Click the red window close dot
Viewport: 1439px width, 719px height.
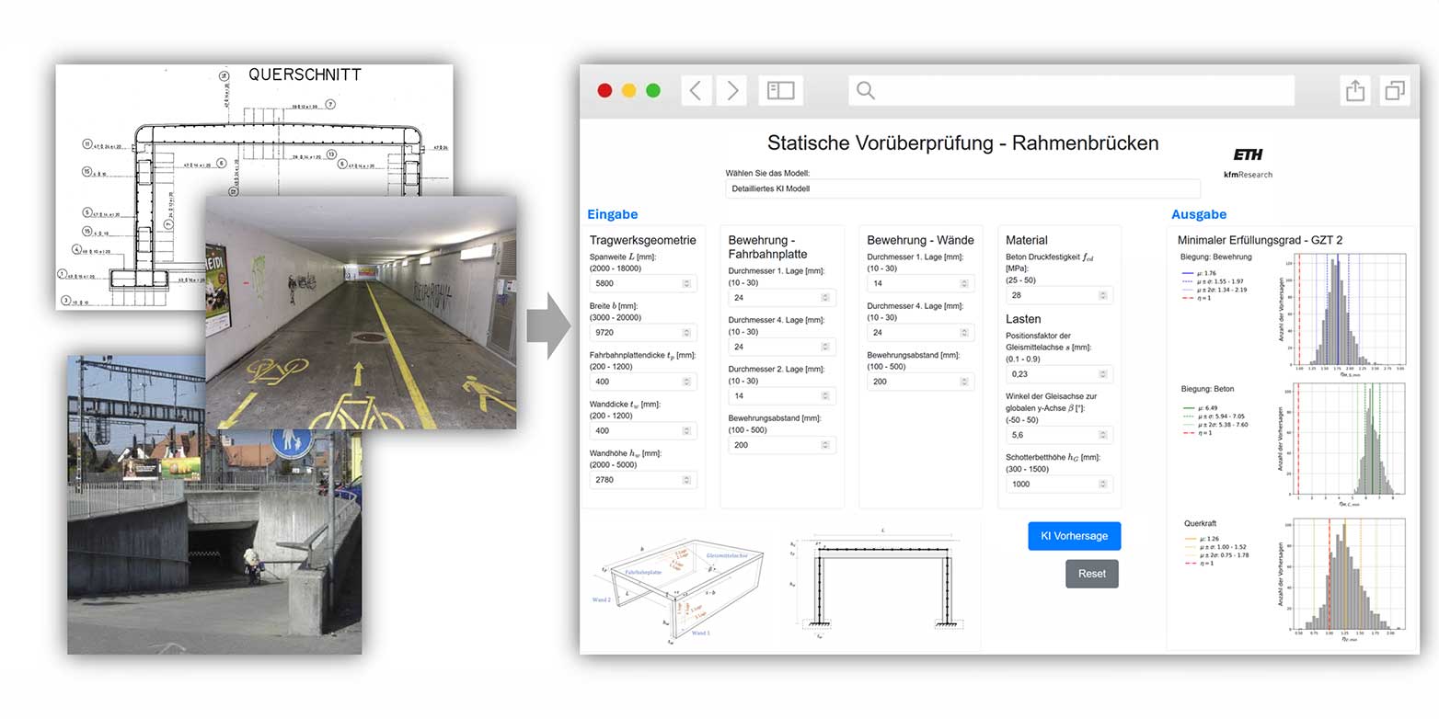604,90
